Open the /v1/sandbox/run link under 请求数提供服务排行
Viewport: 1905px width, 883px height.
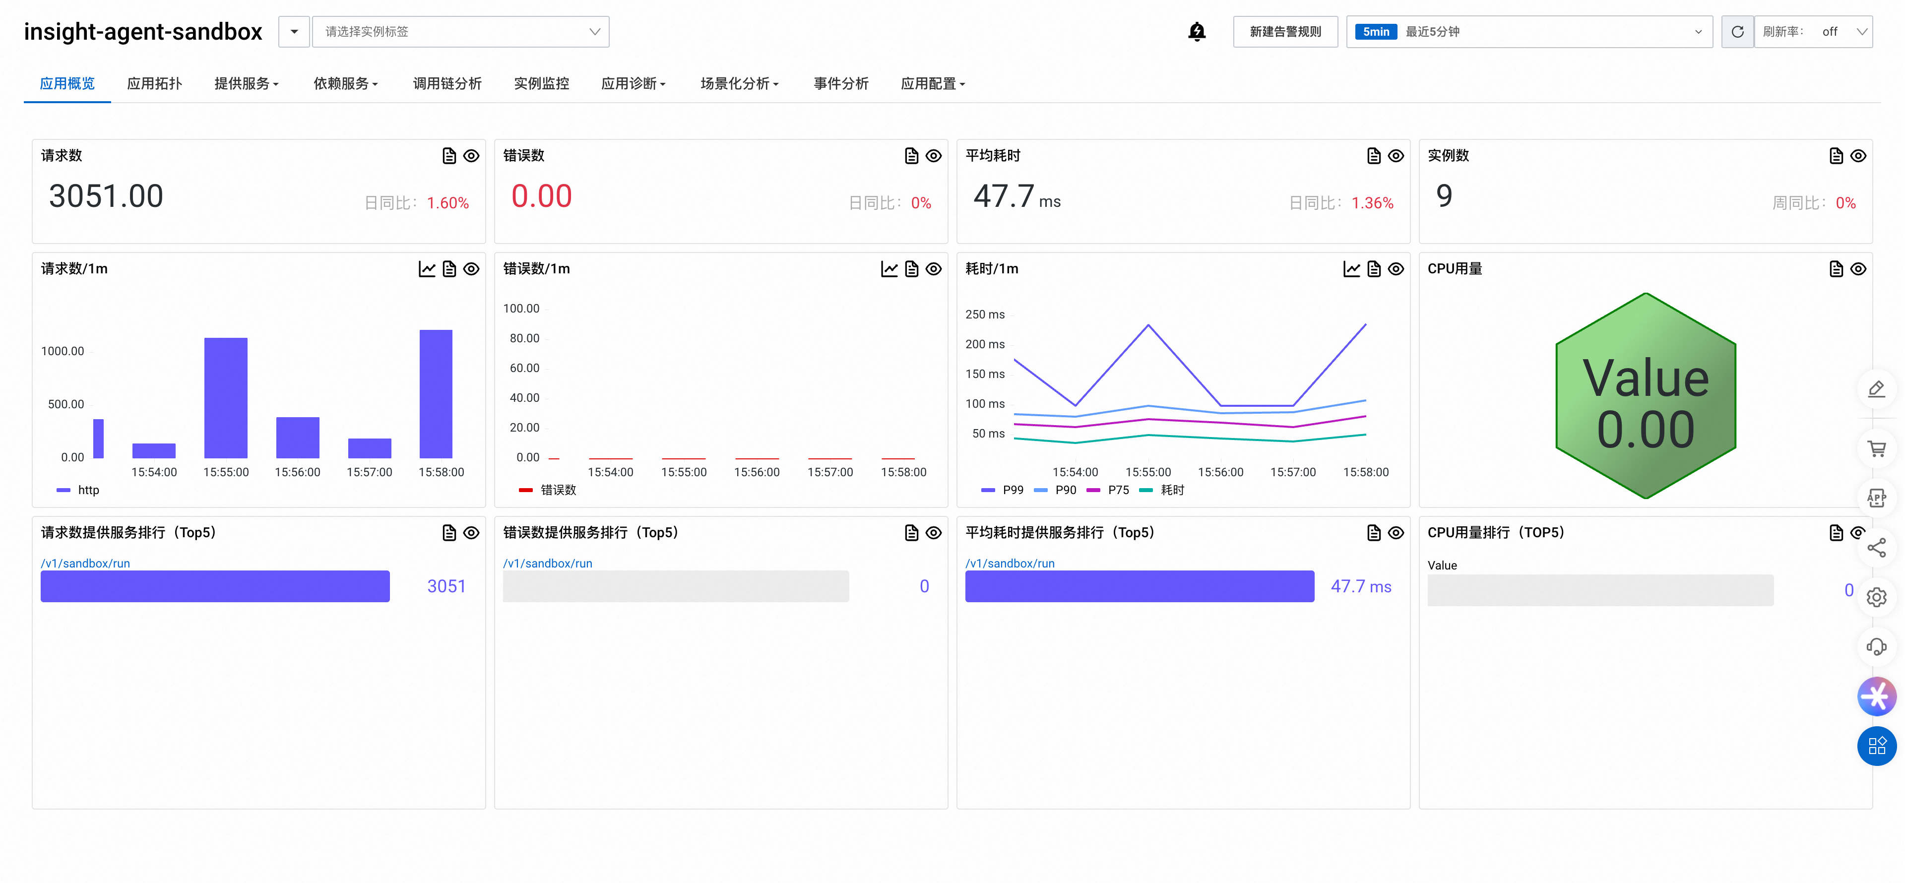click(85, 564)
